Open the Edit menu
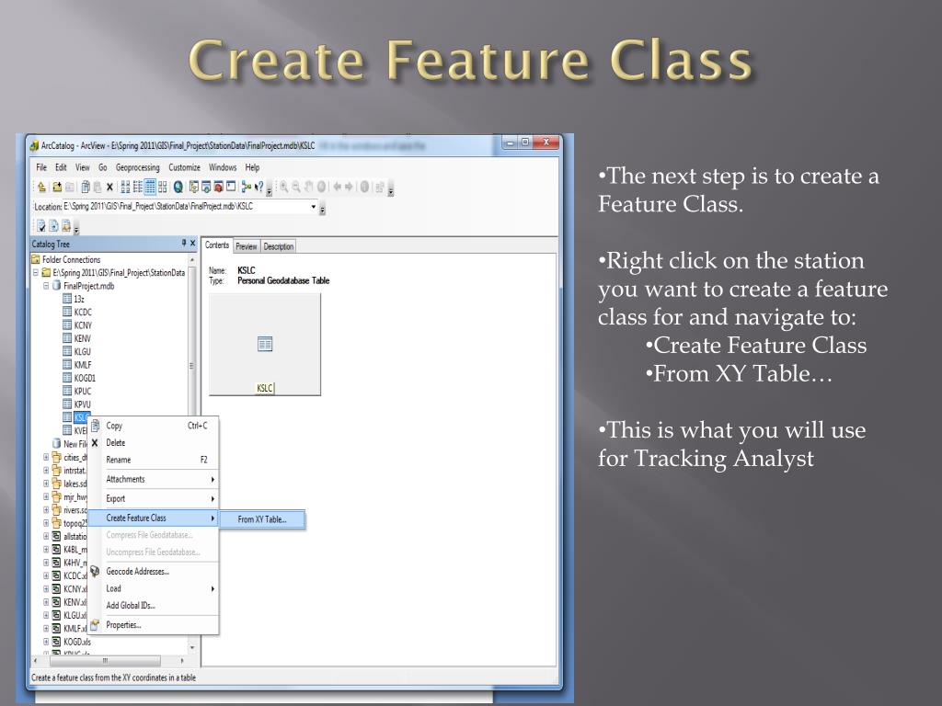The height and width of the screenshot is (706, 942). click(62, 167)
